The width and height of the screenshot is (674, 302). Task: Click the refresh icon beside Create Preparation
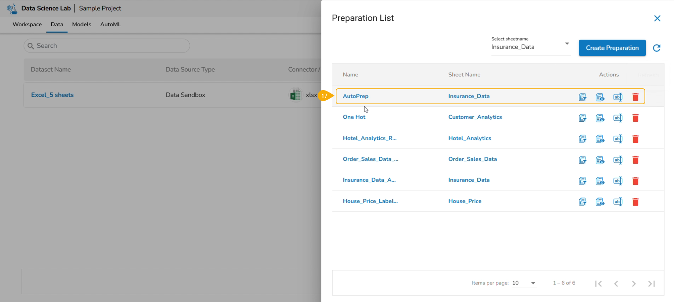point(656,48)
